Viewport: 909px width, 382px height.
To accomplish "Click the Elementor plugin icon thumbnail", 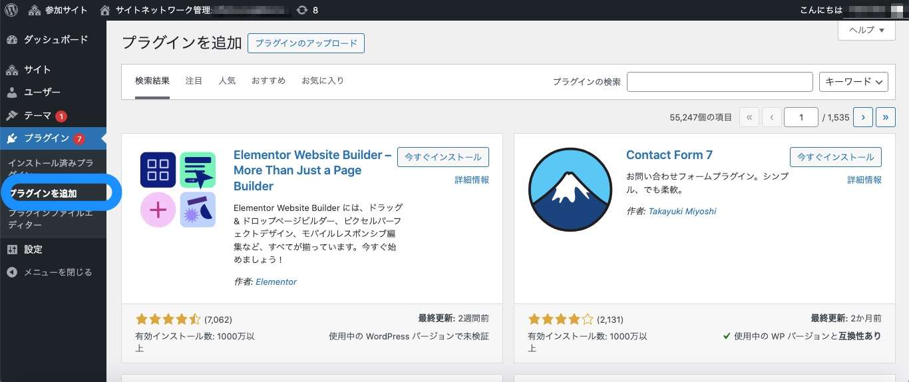I will [178, 190].
